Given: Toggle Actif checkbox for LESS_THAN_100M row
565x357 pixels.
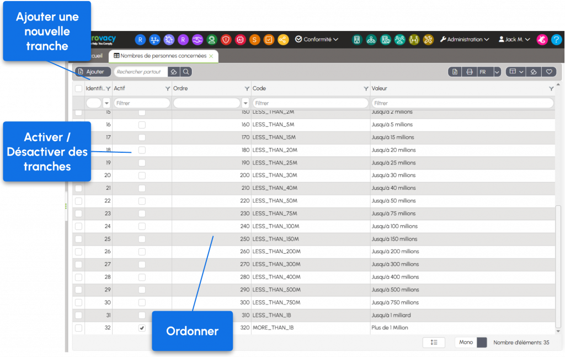Looking at the screenshot, I should point(142,226).
